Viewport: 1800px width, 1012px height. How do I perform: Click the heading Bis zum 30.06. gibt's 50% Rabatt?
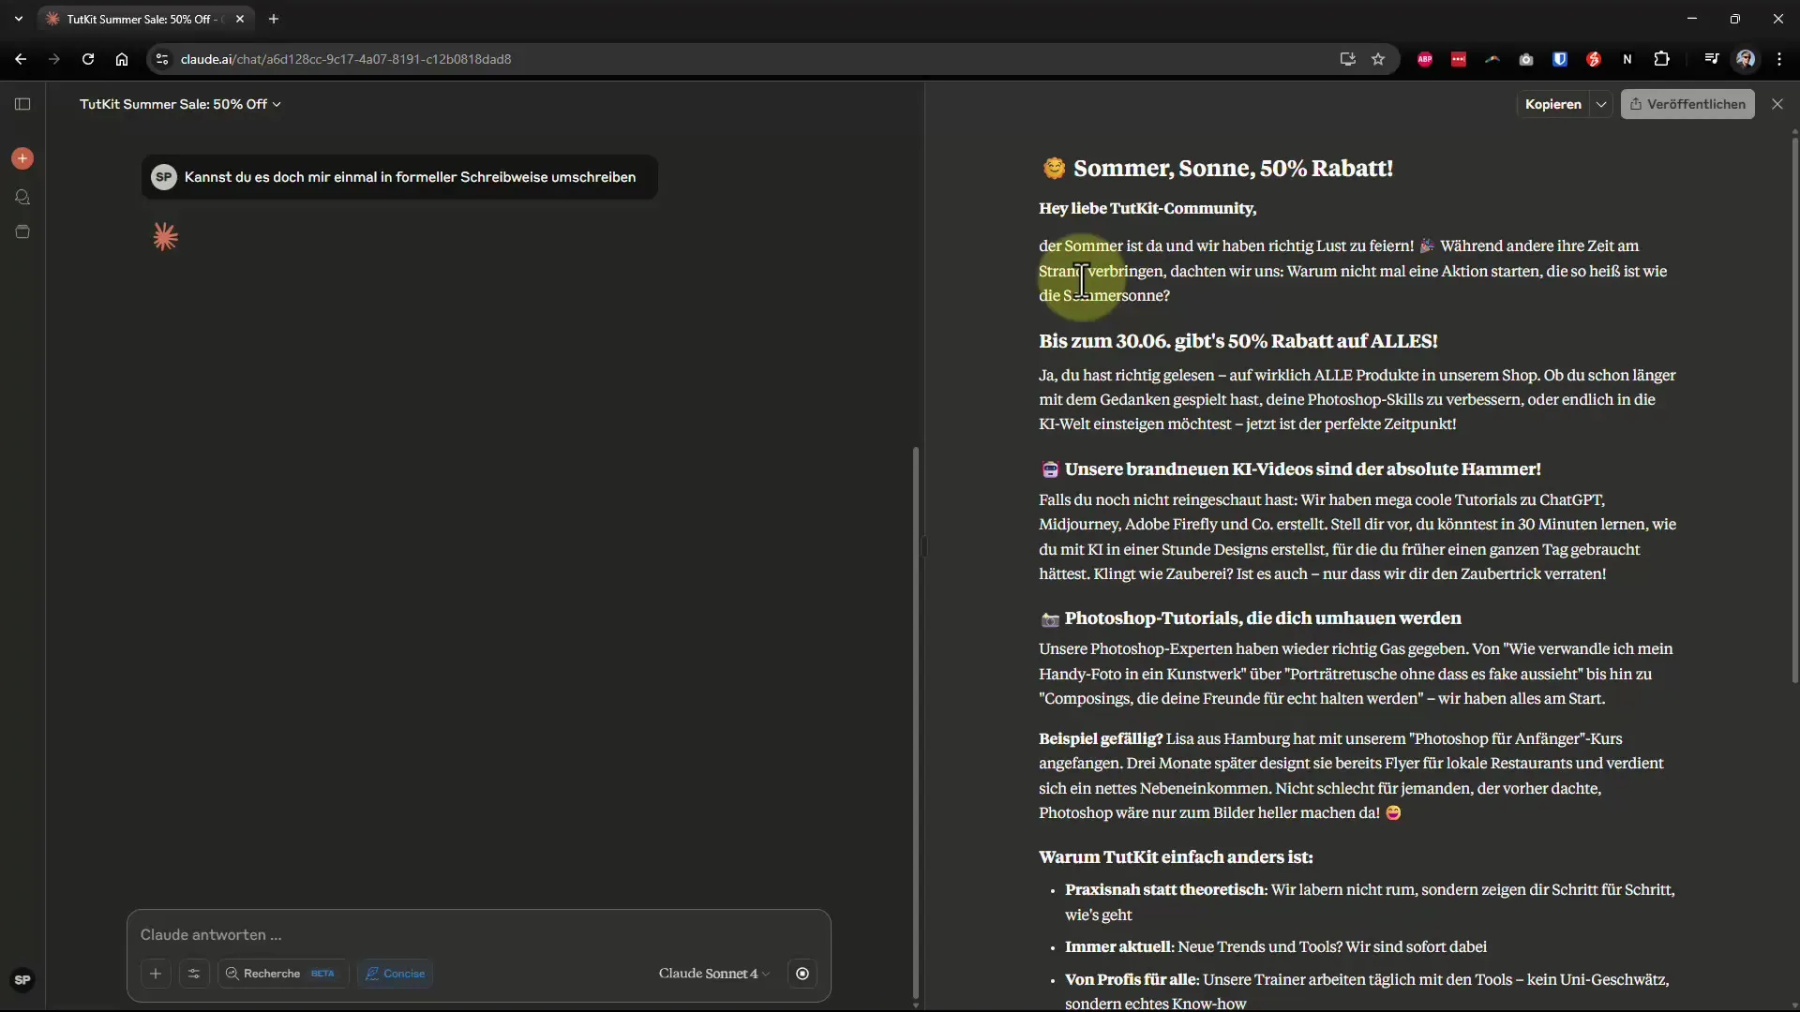click(1237, 341)
